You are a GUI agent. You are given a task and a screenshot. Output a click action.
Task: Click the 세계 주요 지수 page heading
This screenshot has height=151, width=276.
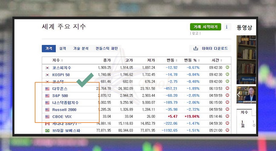point(64,27)
